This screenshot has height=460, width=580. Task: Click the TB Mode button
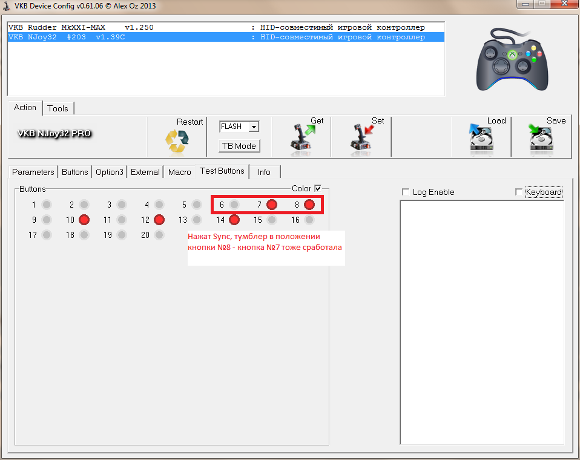239,146
